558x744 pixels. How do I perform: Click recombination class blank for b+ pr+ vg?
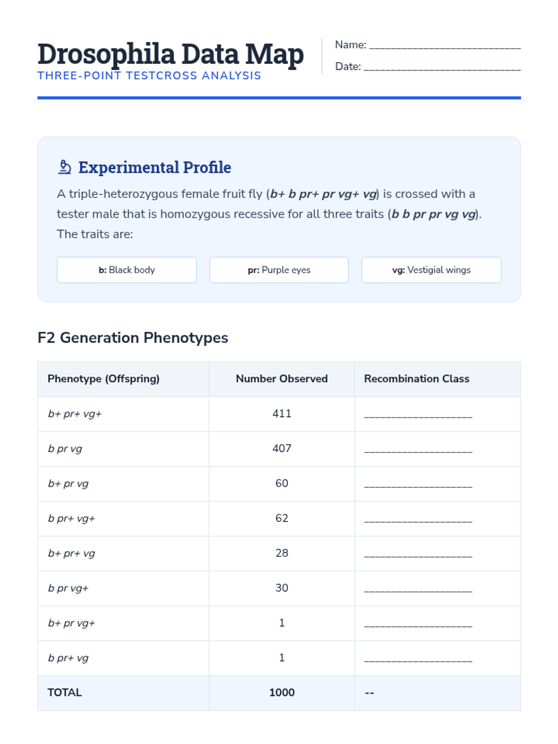click(x=418, y=554)
